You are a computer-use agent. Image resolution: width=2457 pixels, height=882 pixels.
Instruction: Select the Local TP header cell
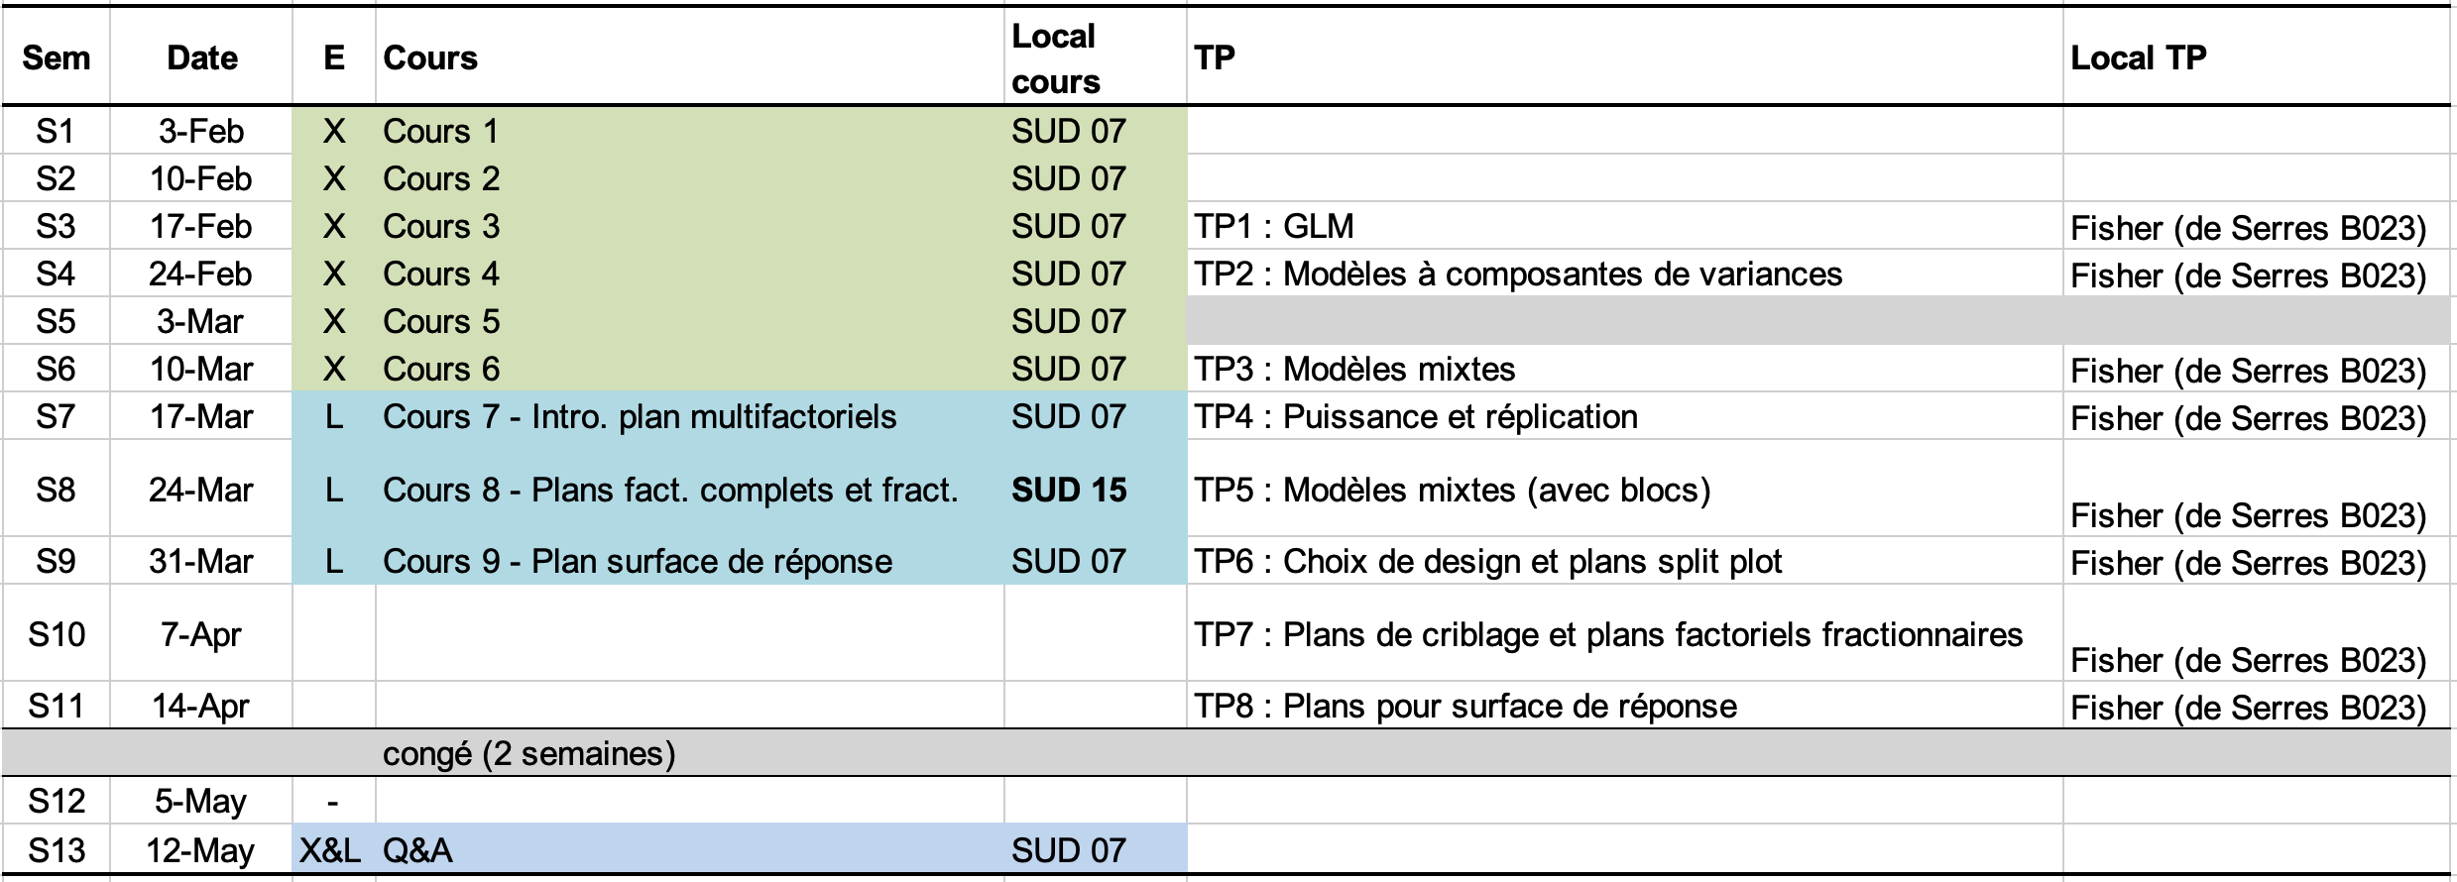click(x=2138, y=57)
